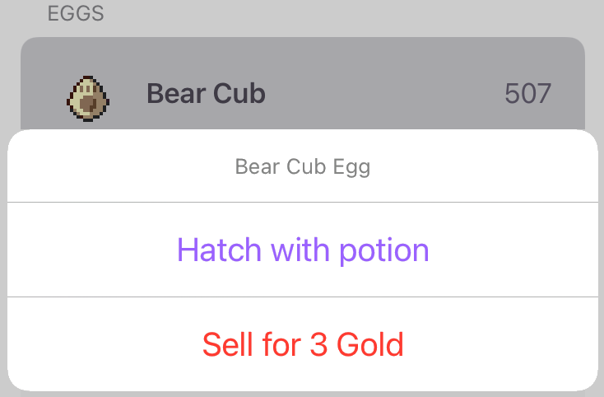Tap the destructive Sell action
The width and height of the screenshot is (604, 397).
click(x=303, y=343)
